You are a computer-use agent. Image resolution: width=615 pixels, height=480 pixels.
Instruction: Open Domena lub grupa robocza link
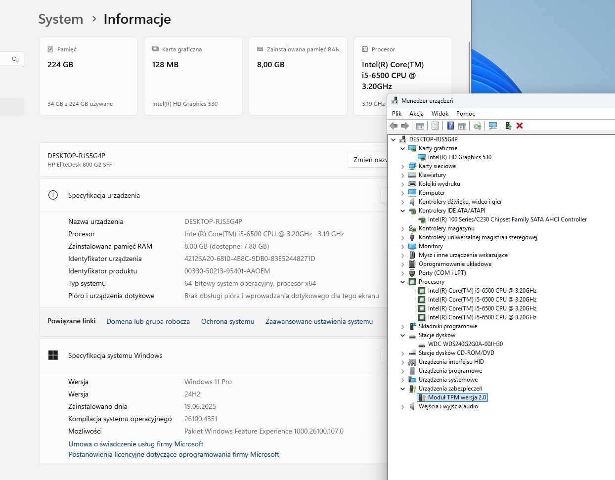pyautogui.click(x=148, y=321)
